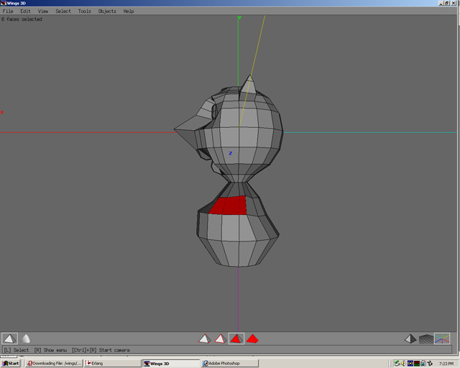Open the Select menu
Screen dimensions: 460x368
63,11
